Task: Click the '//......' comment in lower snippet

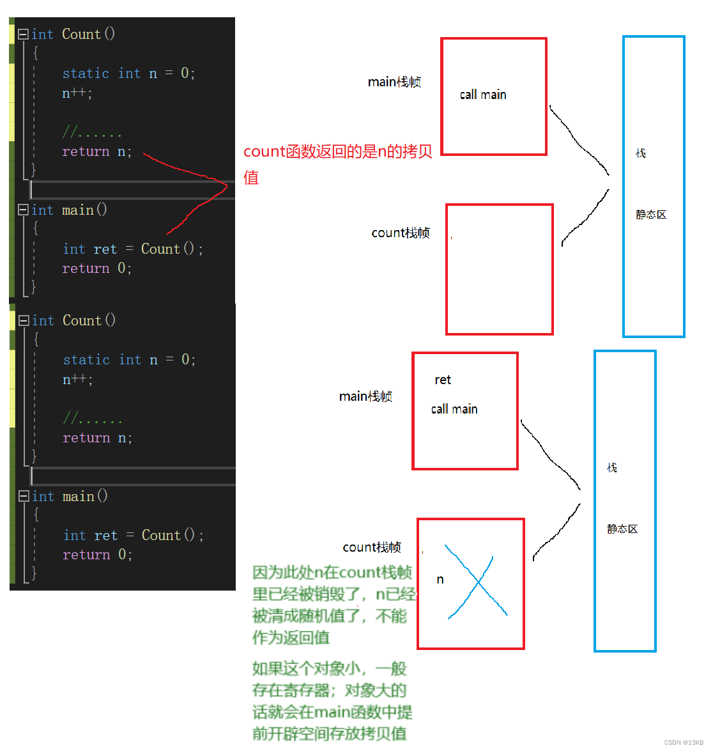Action: (x=93, y=418)
